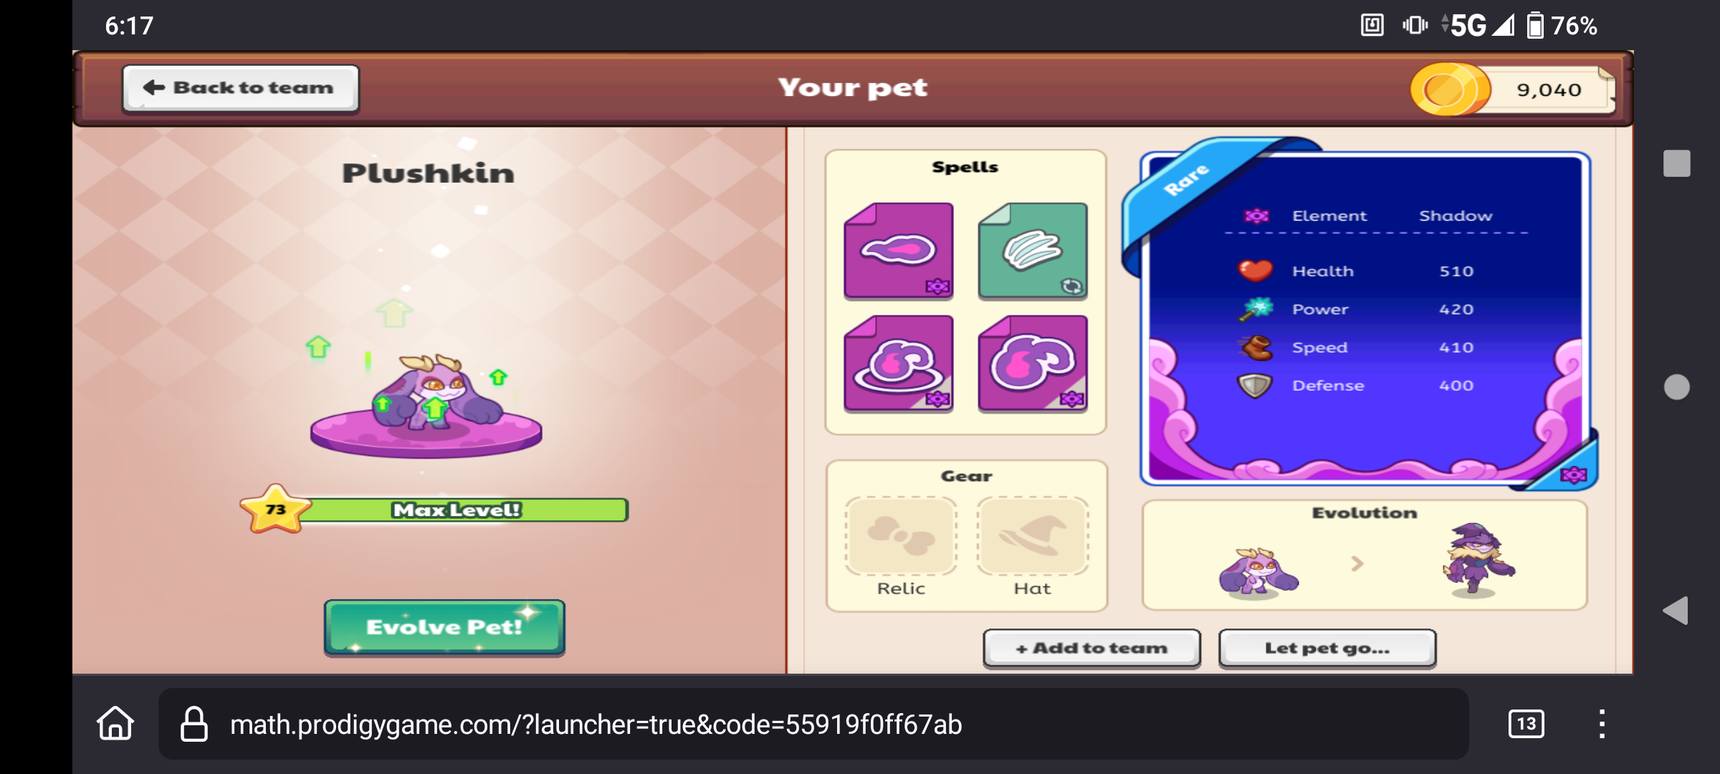The image size is (1720, 774).
Task: Click the evolution arrow chevron
Action: (1357, 564)
